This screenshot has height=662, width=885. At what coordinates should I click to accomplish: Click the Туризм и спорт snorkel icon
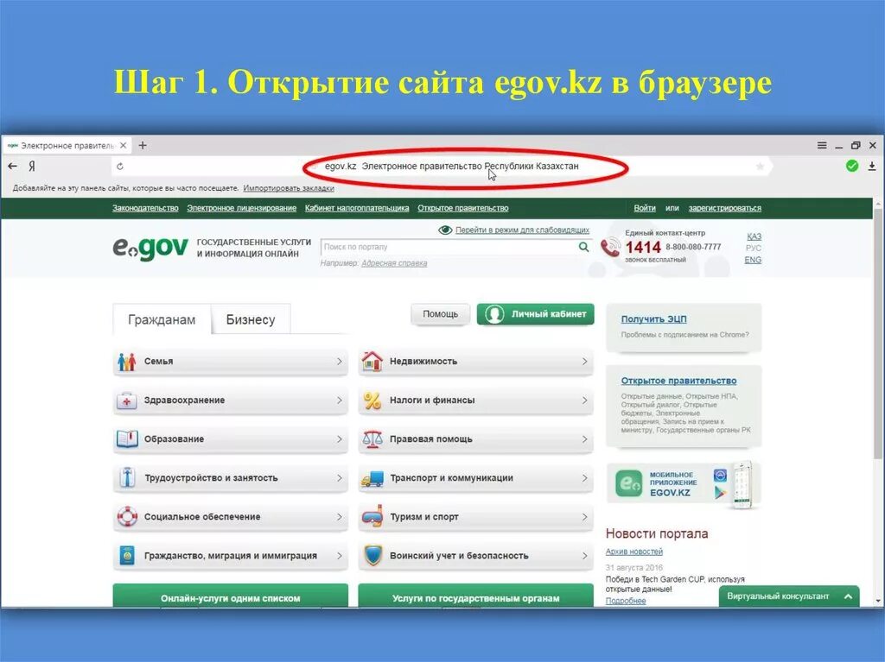pos(372,516)
